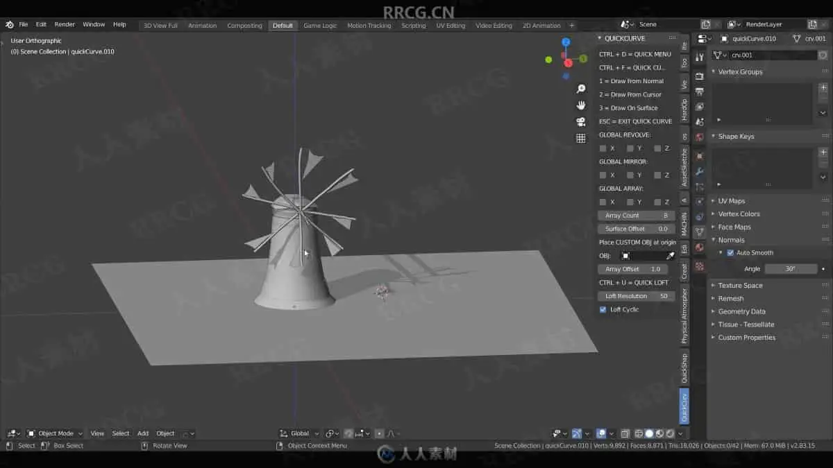Enable Global Revolve Z checkbox
The image size is (833, 468).
tap(657, 148)
